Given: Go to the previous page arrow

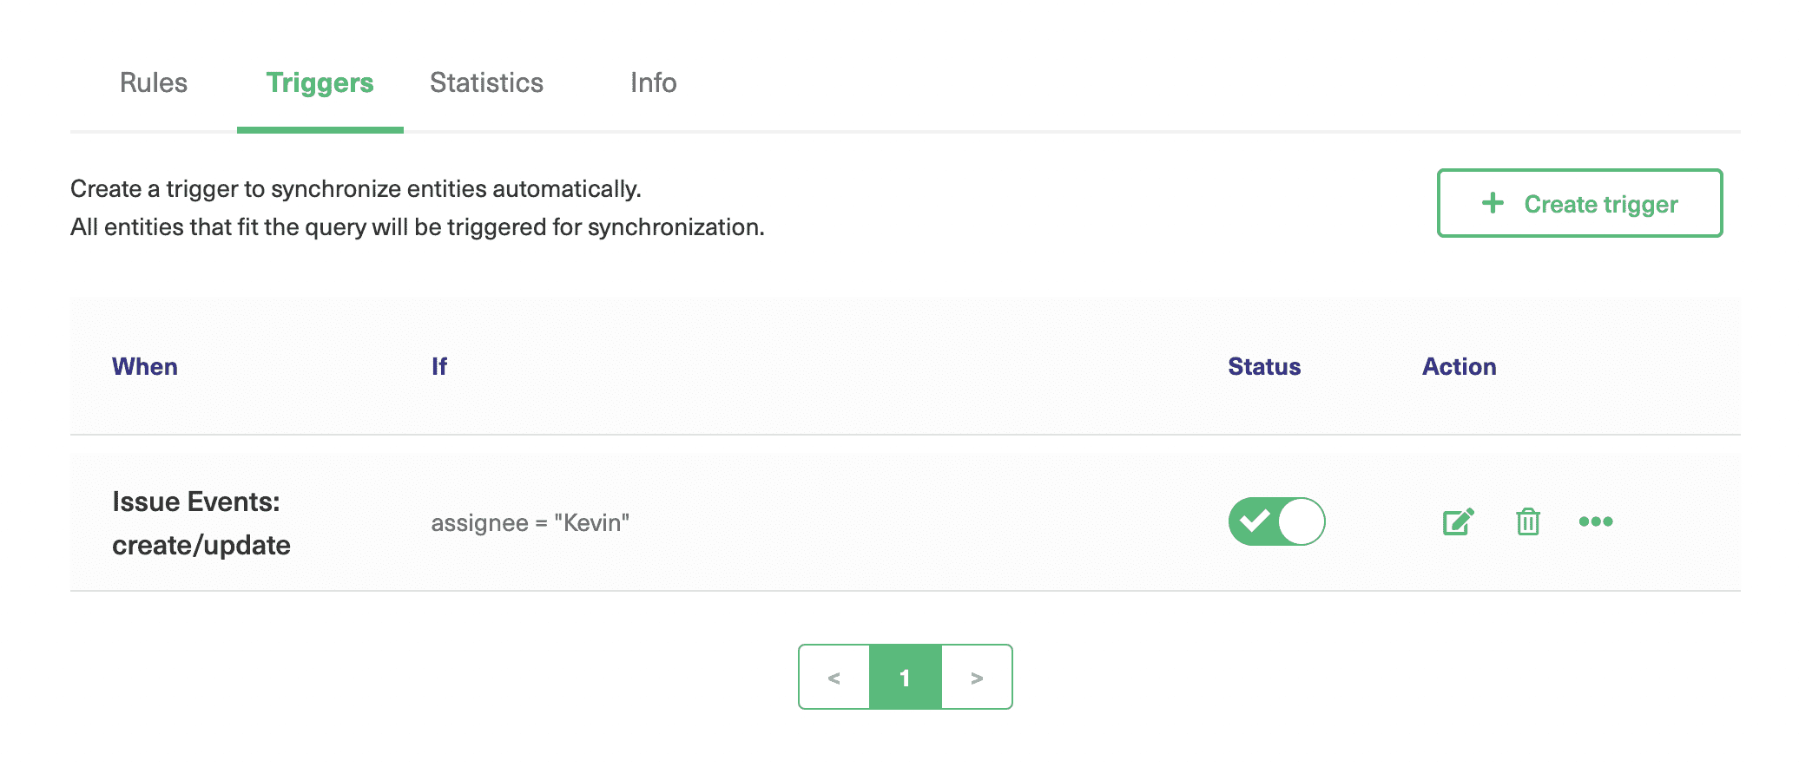Looking at the screenshot, I should (834, 678).
